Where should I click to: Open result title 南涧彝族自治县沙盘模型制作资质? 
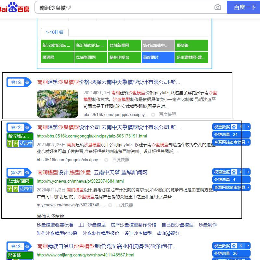point(107,246)
